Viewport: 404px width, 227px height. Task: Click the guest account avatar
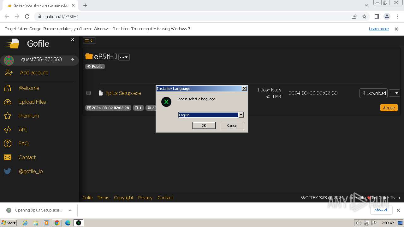pos(9,60)
